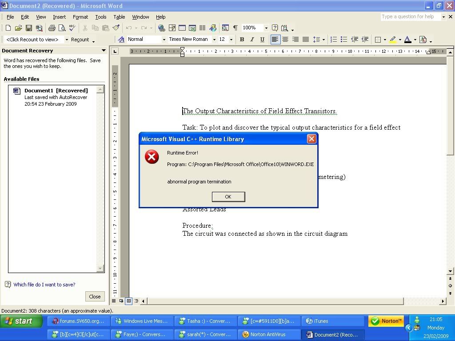Open the Highlight color dropdown arrow

400,40
